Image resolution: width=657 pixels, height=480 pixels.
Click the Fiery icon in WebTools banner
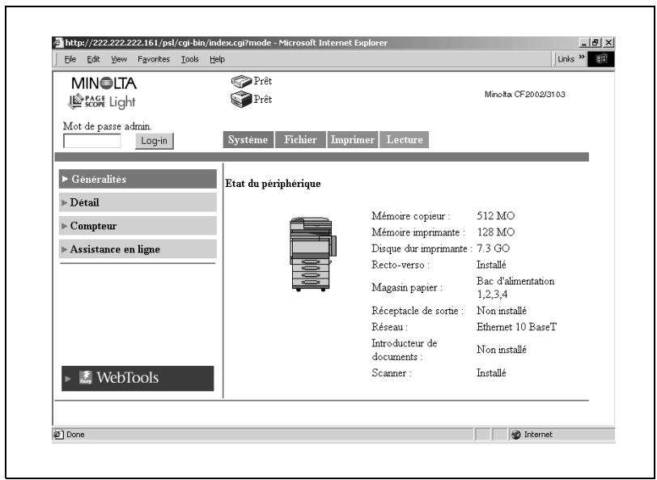[x=86, y=378]
